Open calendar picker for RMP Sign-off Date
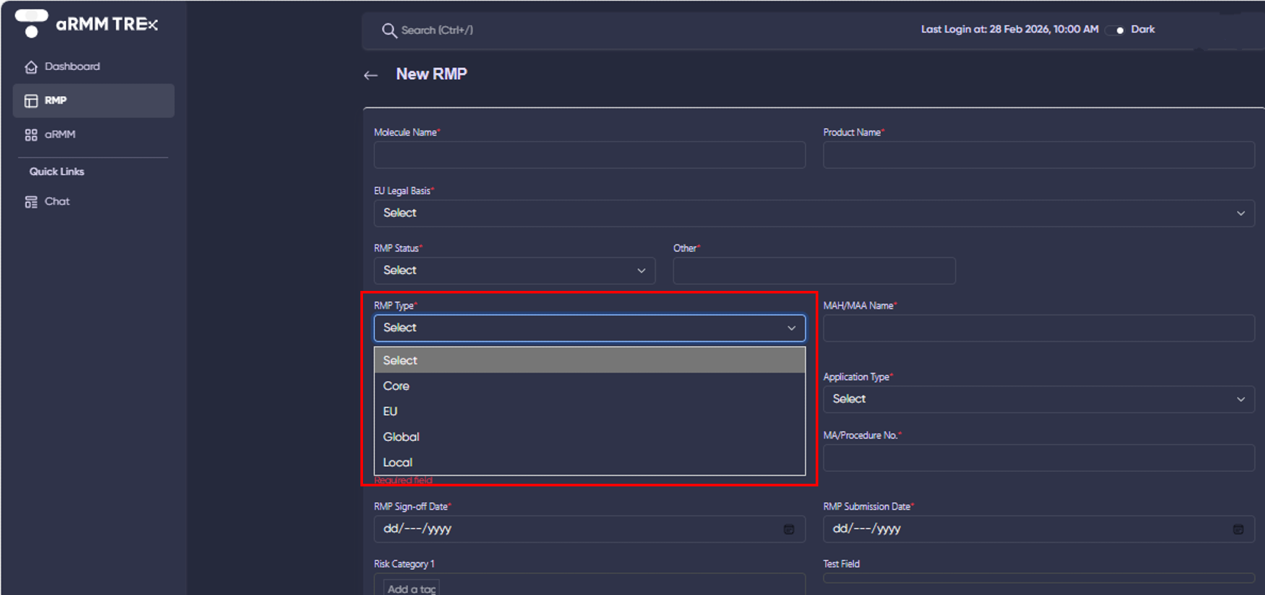Viewport: 1265px width, 595px height. pyautogui.click(x=789, y=529)
